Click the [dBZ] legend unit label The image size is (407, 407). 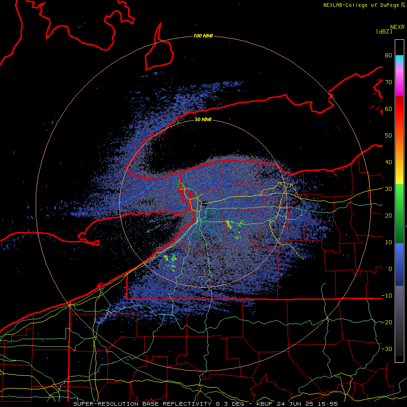tap(384, 31)
